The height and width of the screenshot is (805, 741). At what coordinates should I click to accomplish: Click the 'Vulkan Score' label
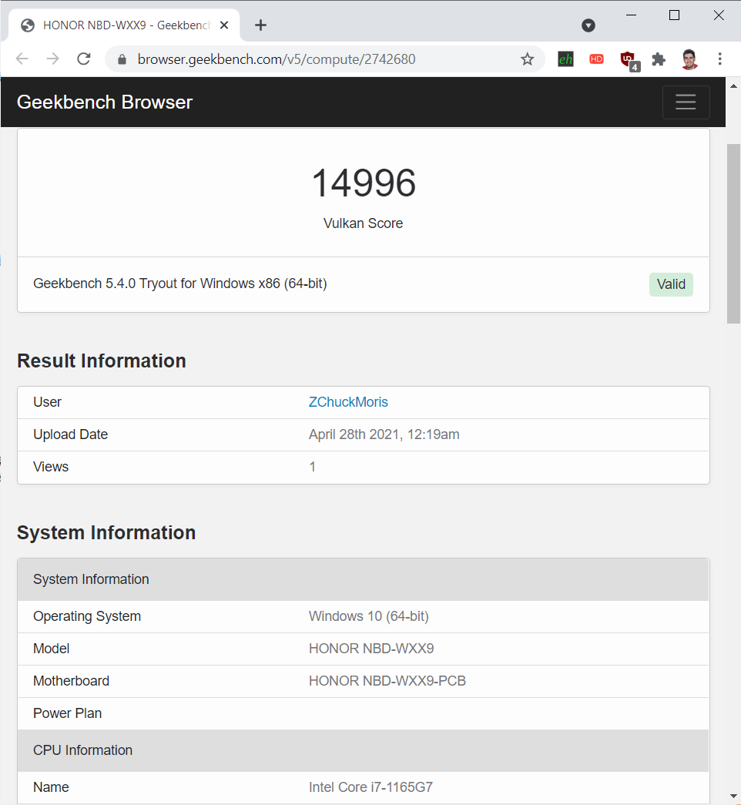[x=363, y=223]
